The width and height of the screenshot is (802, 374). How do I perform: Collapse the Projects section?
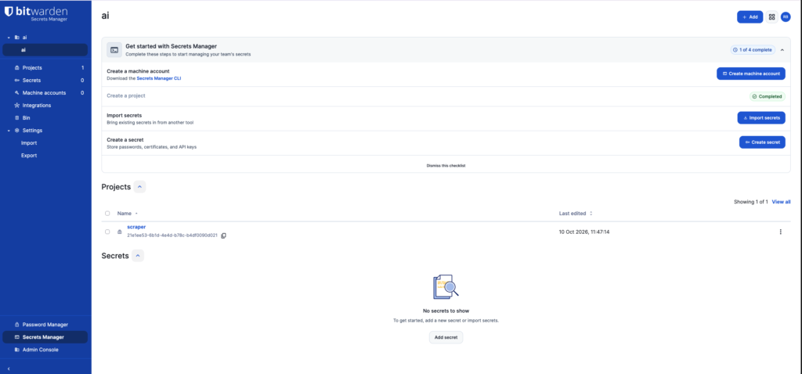coord(139,187)
